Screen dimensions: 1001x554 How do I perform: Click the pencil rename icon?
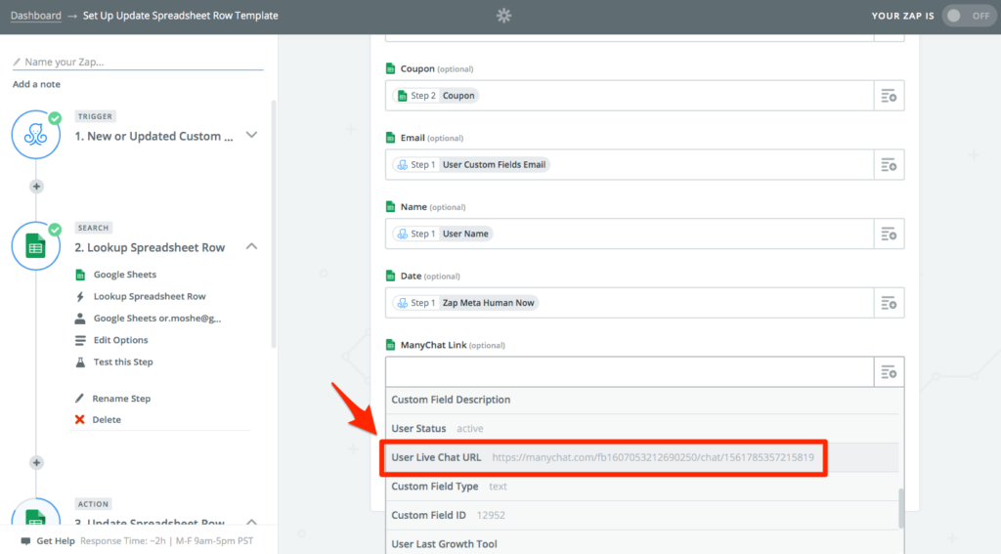[x=79, y=399]
